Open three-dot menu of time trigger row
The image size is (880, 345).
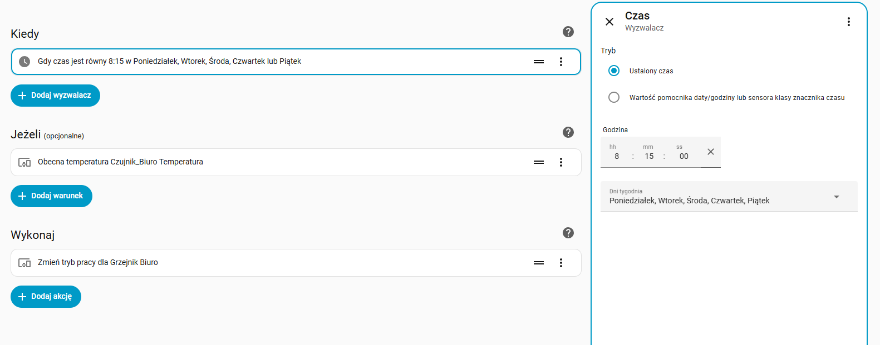click(x=561, y=62)
